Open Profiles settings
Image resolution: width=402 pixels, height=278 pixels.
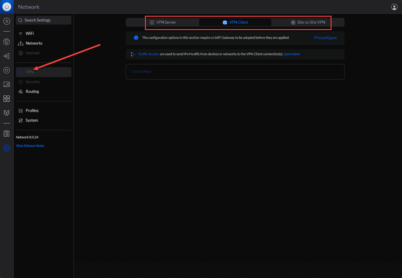pos(44,110)
